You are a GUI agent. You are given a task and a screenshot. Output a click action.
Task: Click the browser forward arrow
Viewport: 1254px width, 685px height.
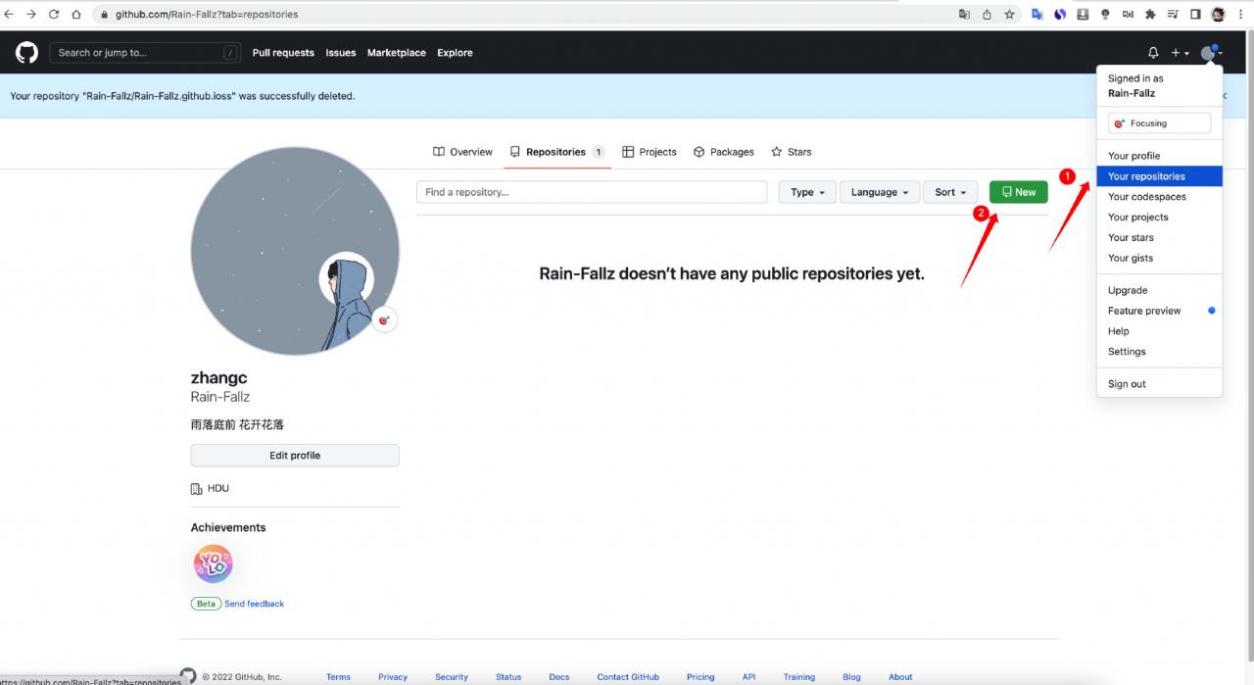pos(32,15)
